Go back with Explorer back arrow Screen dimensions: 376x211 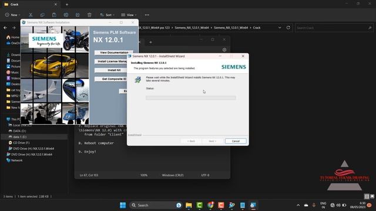(x=5, y=28)
